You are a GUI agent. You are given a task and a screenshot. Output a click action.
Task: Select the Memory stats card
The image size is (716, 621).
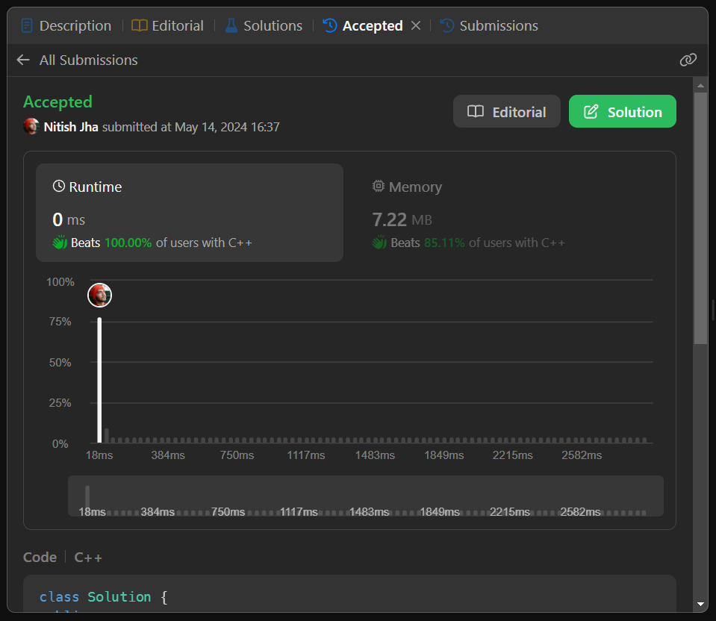click(508, 213)
